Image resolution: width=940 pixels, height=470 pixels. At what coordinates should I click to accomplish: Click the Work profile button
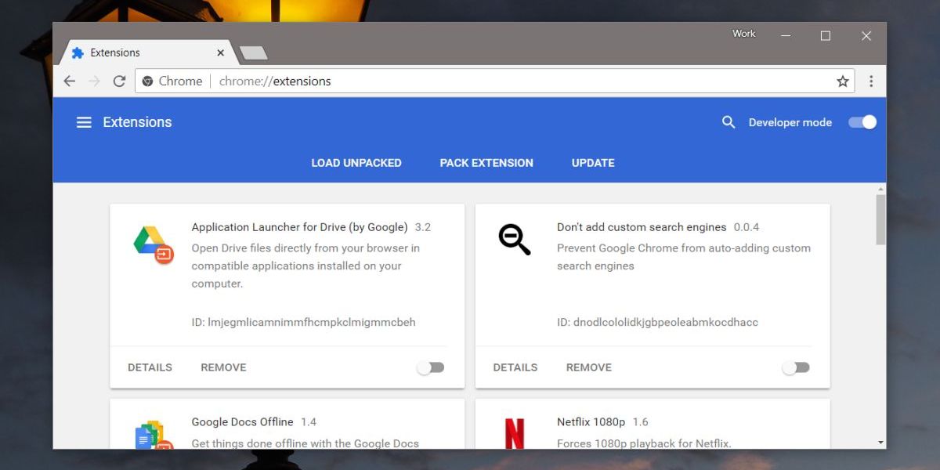[x=744, y=34]
